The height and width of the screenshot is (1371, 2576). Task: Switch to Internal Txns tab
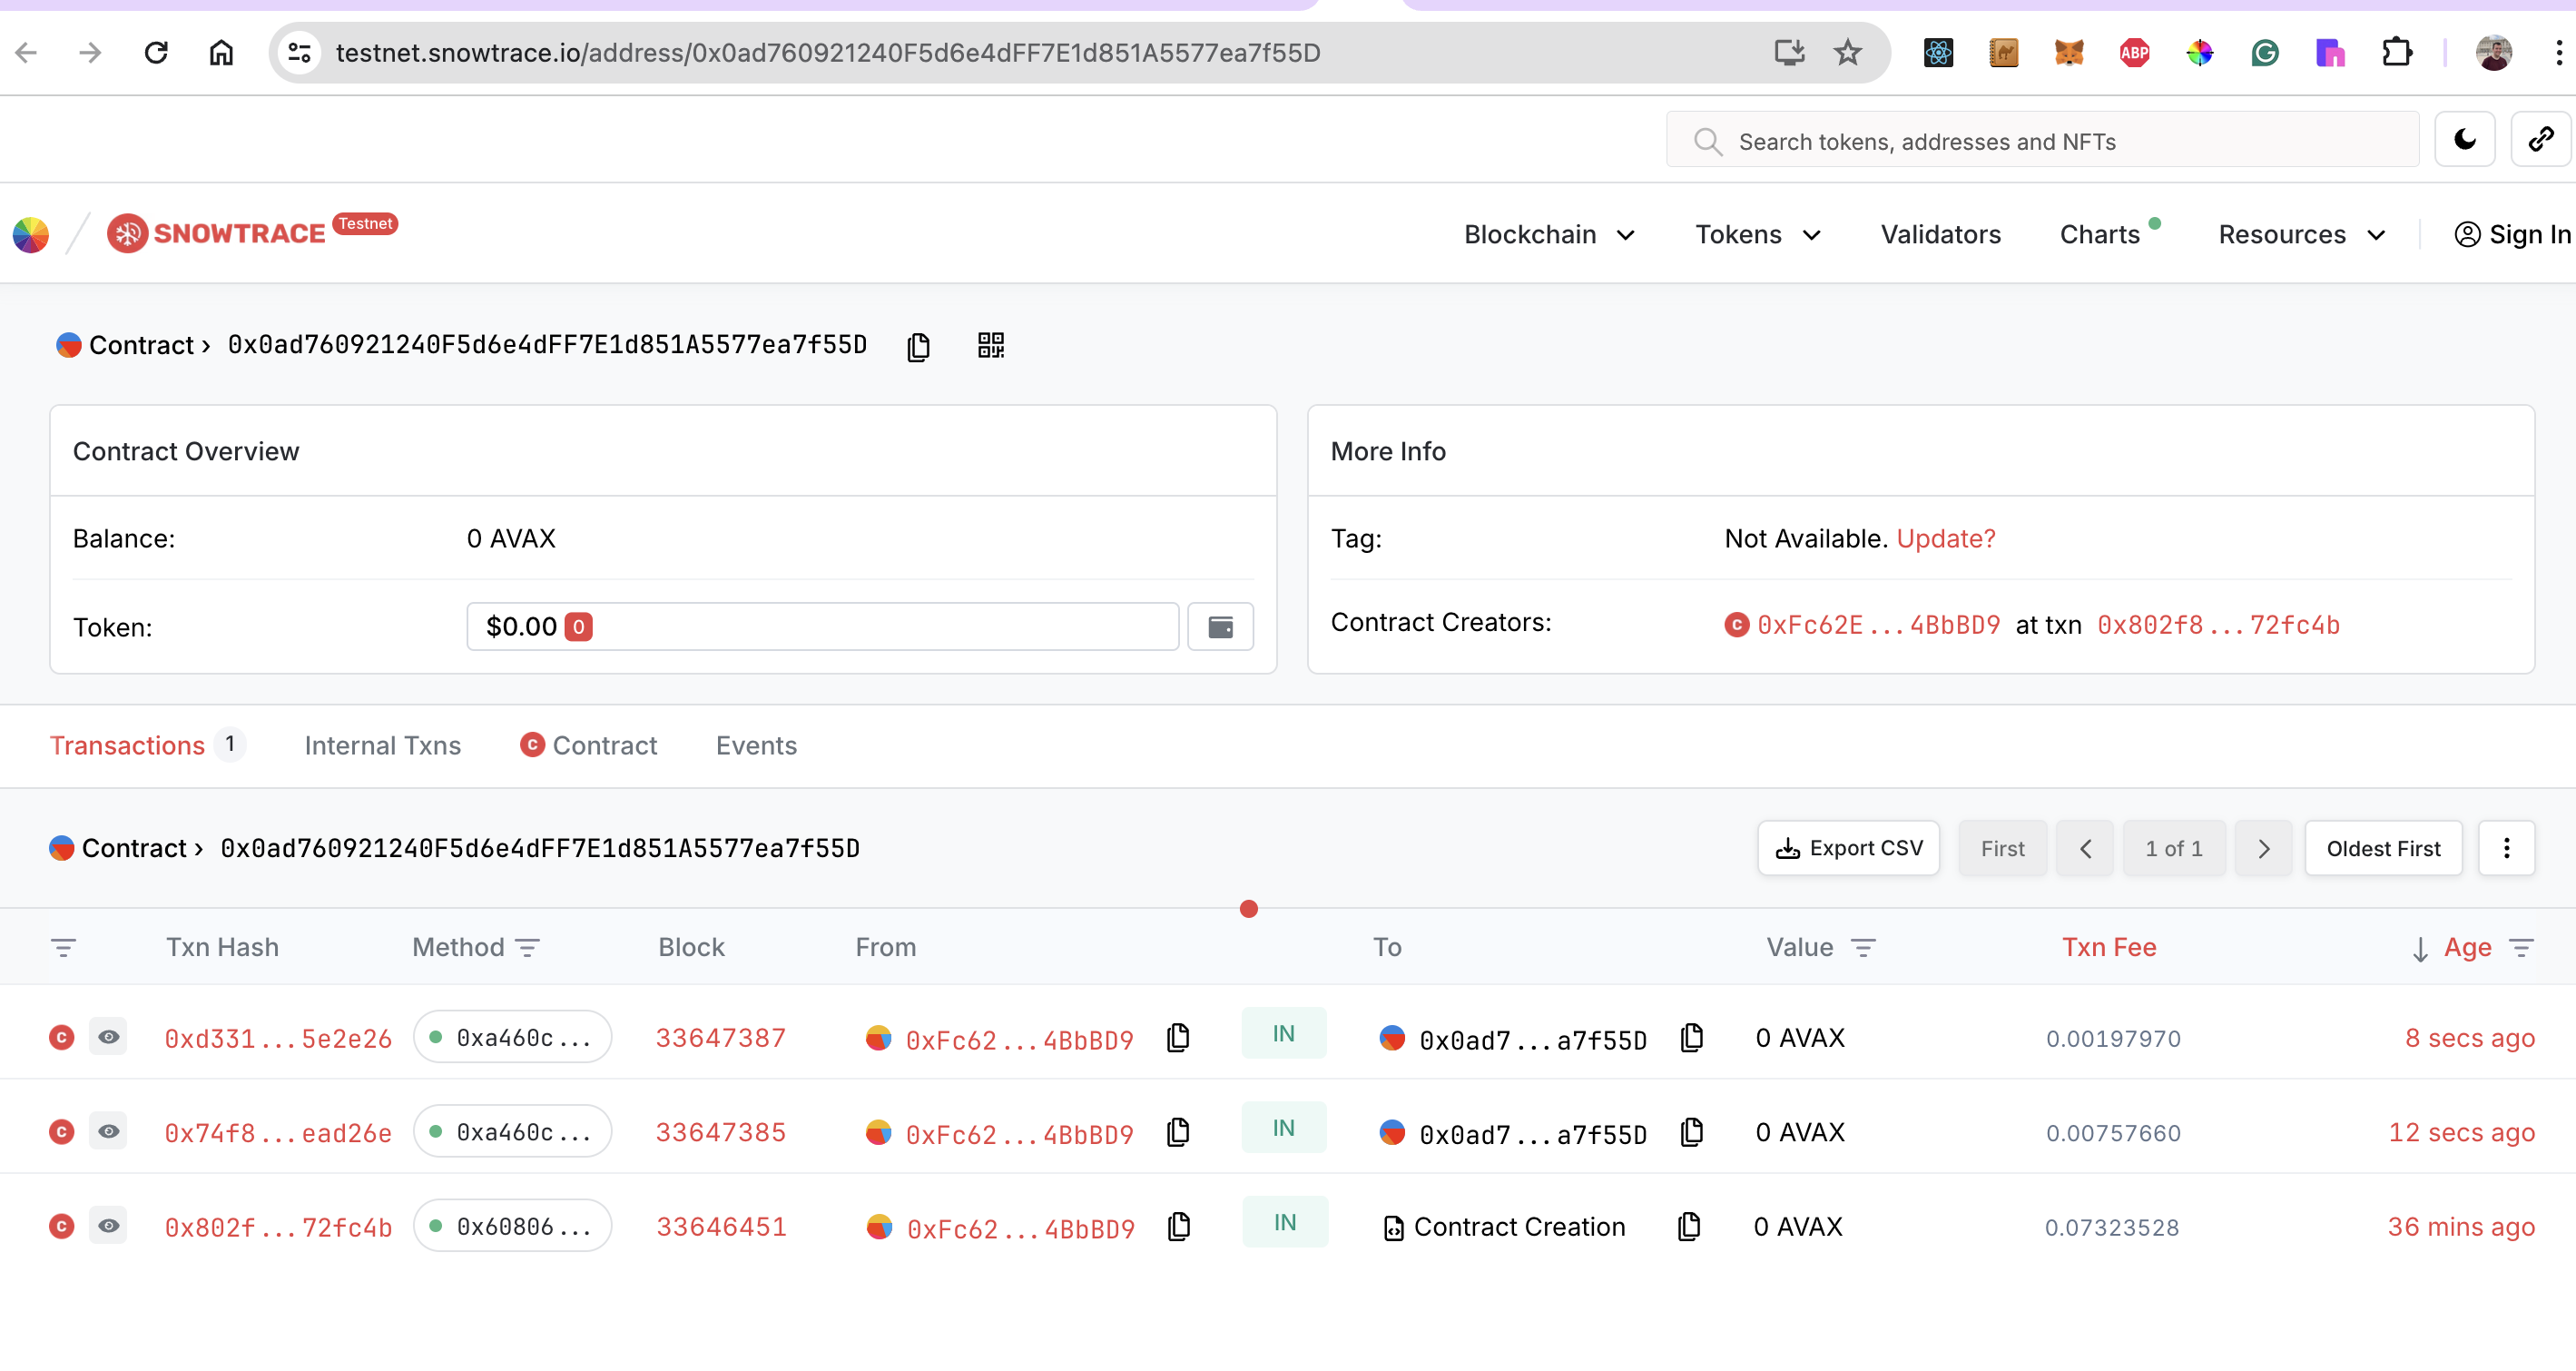tap(383, 746)
